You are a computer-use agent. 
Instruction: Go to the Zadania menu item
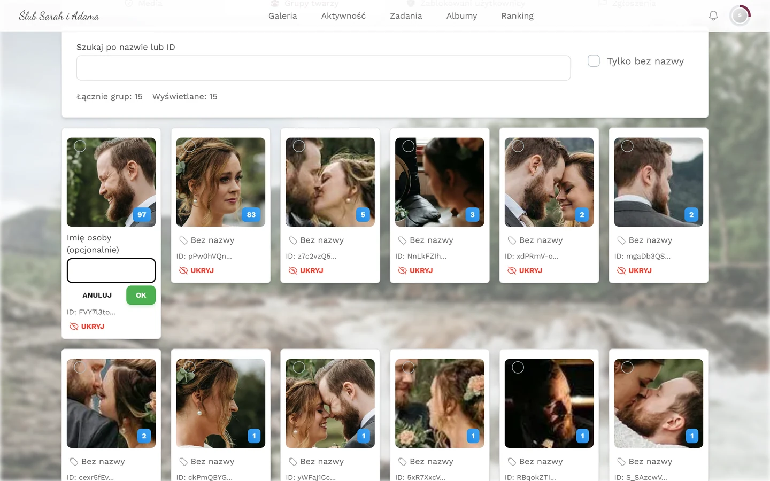tap(406, 16)
